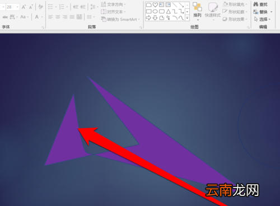Image resolution: width=280 pixels, height=206 pixels.
Task: Increase font size with the larger A icon
Action: (x=24, y=7)
